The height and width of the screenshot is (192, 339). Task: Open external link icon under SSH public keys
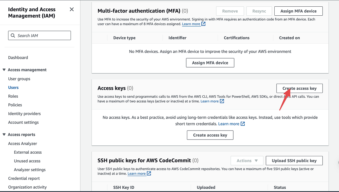point(149,173)
